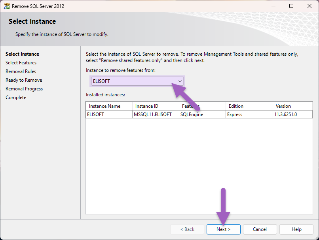Click the SQL Server setup title bar icon

click(6, 6)
